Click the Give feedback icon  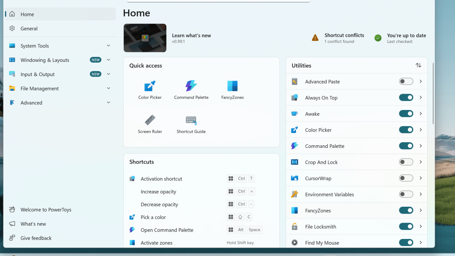(13, 238)
